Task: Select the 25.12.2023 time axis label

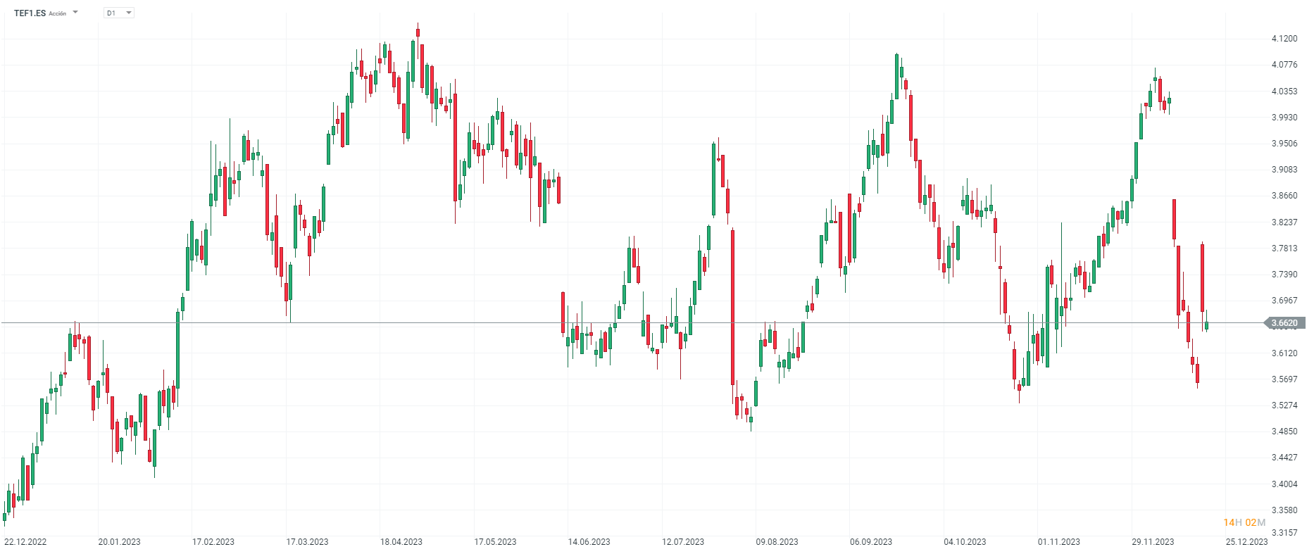Action: pyautogui.click(x=1247, y=542)
